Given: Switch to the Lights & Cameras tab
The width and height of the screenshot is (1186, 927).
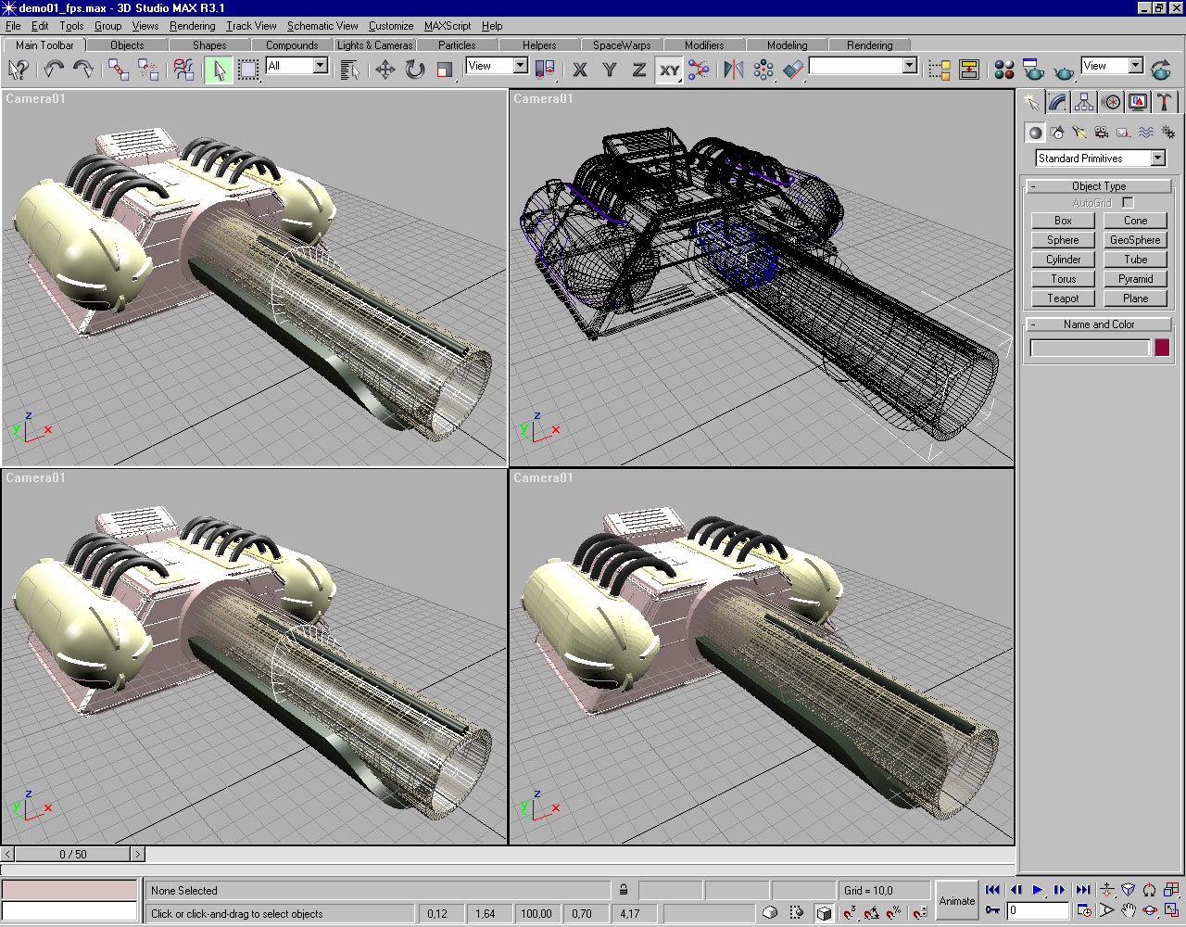Looking at the screenshot, I should tap(374, 44).
